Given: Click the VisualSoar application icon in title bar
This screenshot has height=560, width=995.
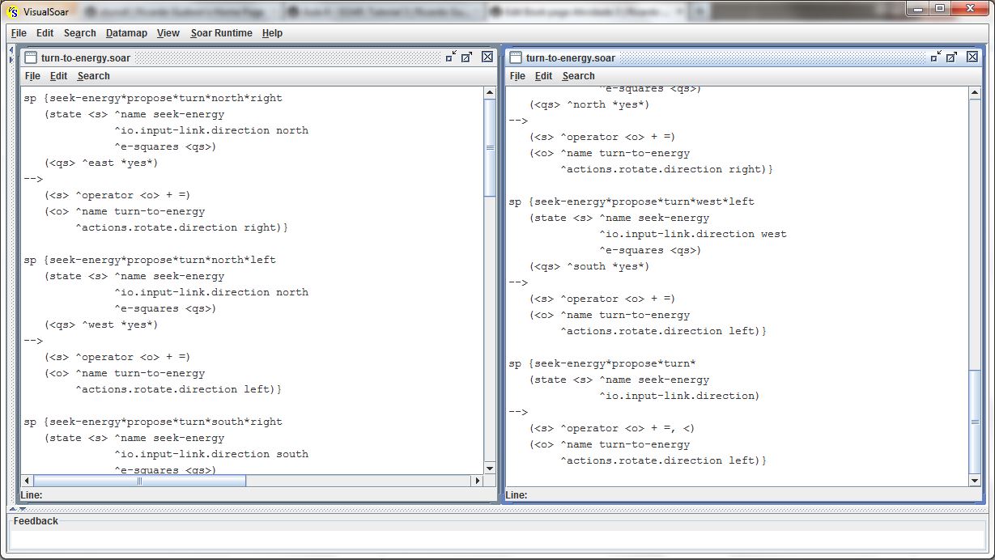Looking at the screenshot, I should tap(12, 11).
